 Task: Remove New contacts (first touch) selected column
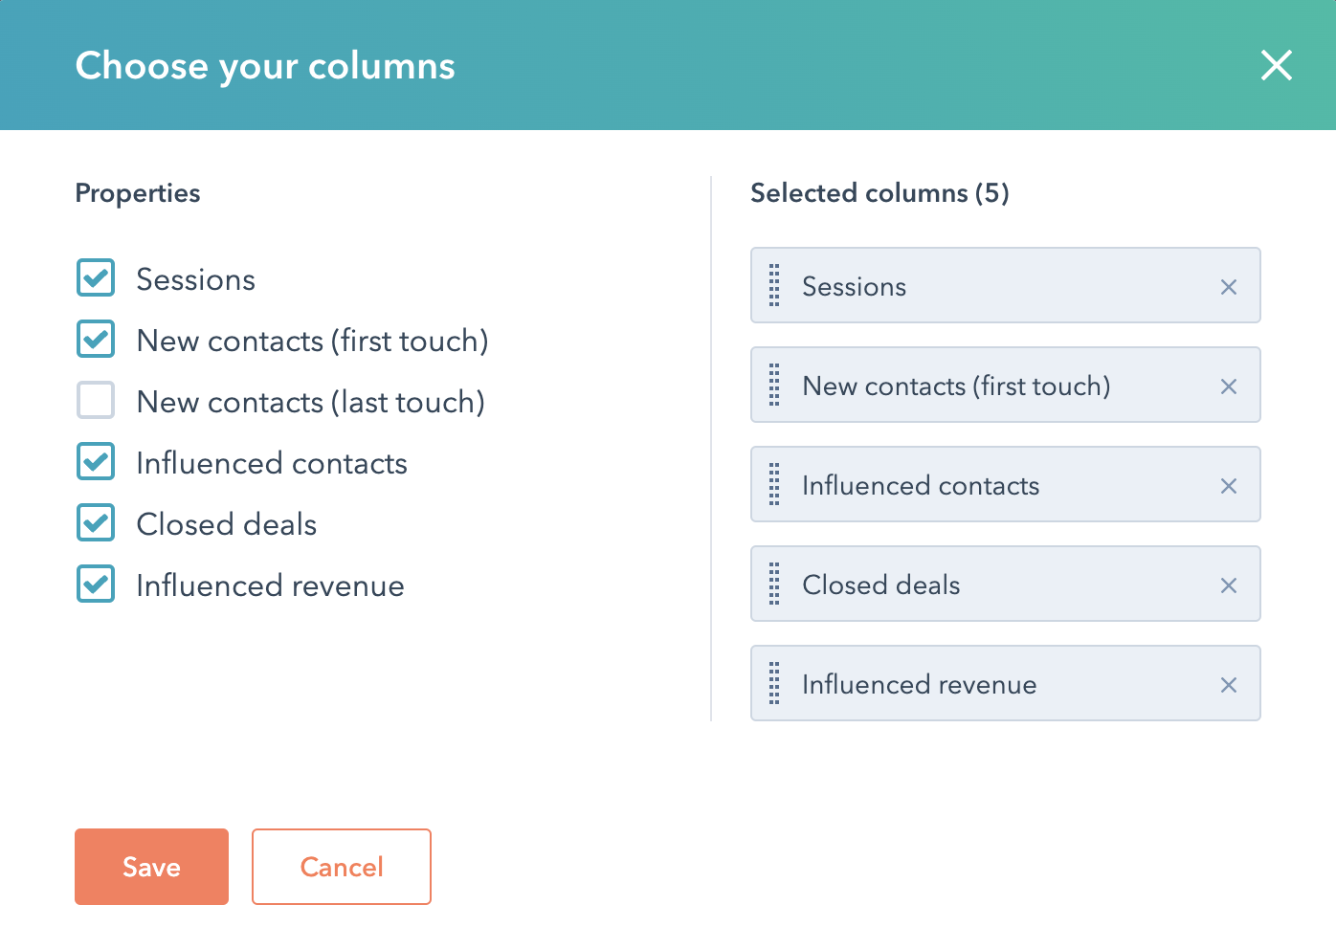[x=1229, y=386]
